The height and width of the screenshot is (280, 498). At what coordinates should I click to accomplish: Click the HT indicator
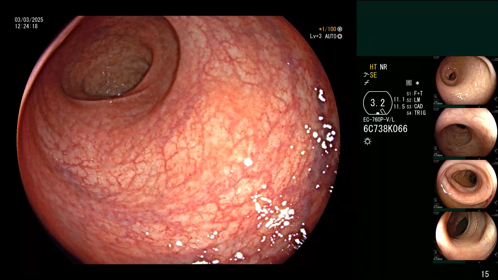point(373,67)
